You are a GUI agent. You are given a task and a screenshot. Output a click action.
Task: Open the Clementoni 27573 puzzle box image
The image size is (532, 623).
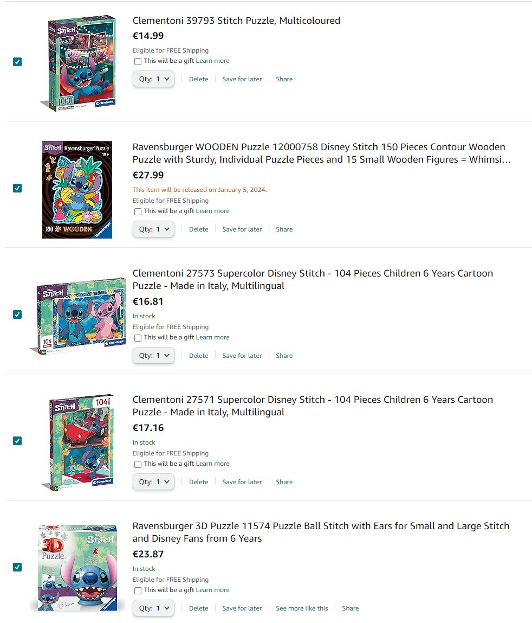click(x=78, y=316)
